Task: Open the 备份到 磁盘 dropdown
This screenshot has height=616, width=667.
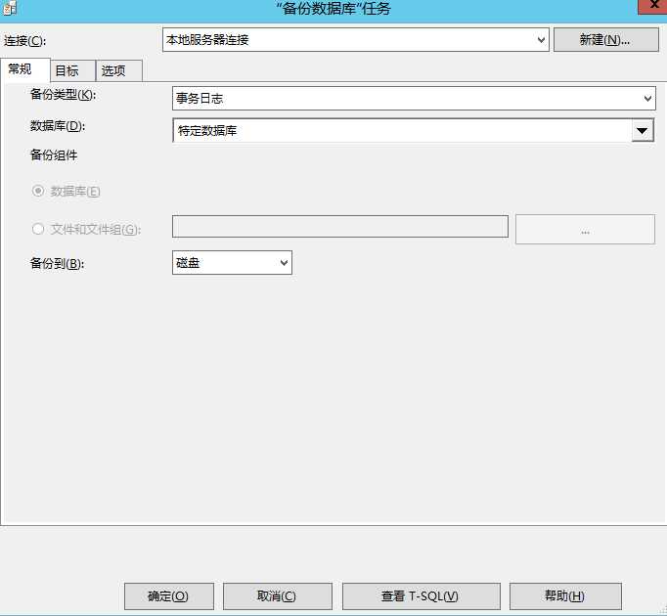Action: (232, 262)
